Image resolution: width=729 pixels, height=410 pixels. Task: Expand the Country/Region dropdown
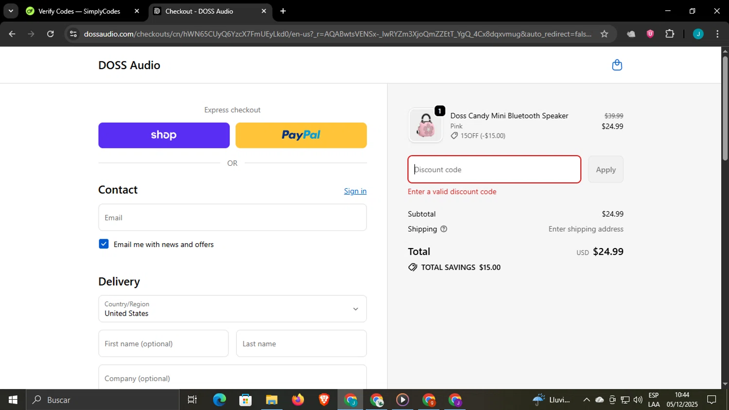pyautogui.click(x=232, y=309)
